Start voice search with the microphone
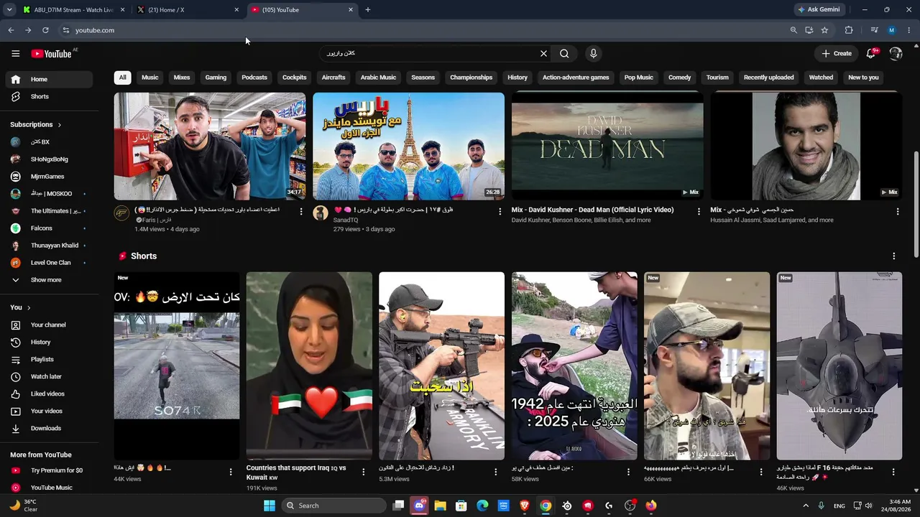 point(593,53)
